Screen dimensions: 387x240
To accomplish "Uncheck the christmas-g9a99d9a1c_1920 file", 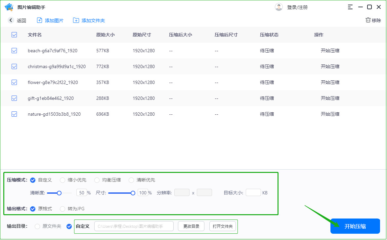I will click(x=14, y=66).
